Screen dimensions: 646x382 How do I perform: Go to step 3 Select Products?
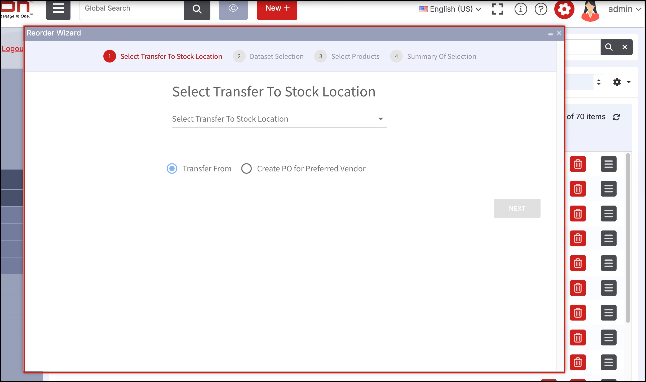point(347,56)
